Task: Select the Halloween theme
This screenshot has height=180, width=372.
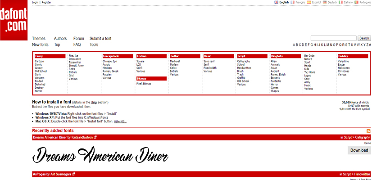Action: (344, 68)
